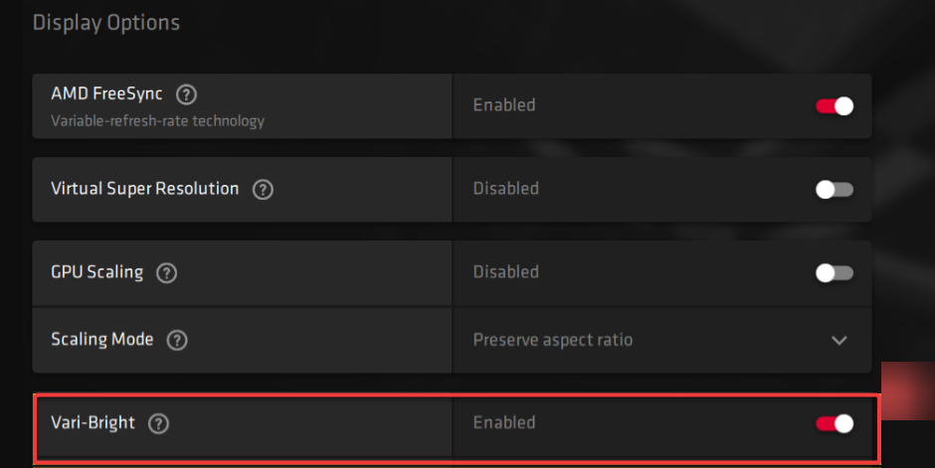Viewport: 935px width, 468px height.
Task: Expand the Scaling Mode dropdown chevron
Action: coord(839,341)
